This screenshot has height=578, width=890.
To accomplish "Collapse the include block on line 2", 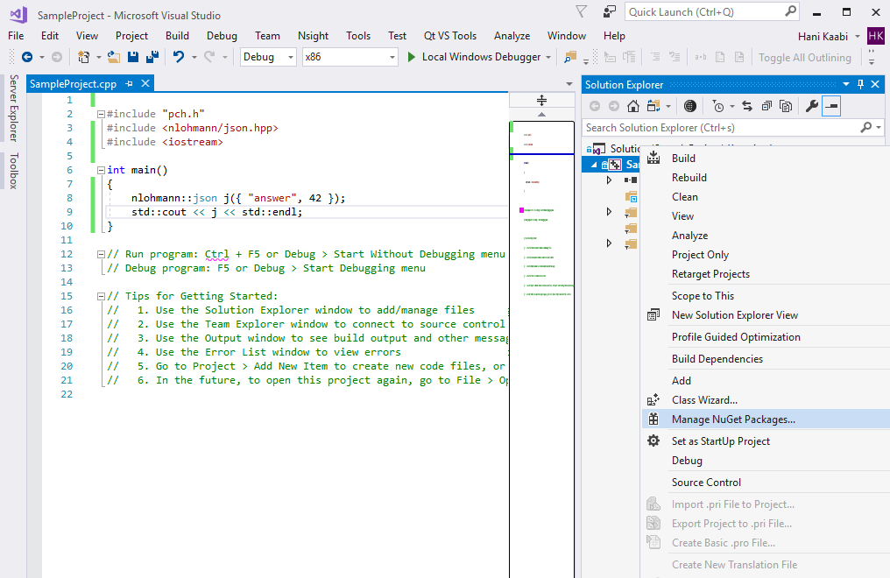I will tap(101, 114).
